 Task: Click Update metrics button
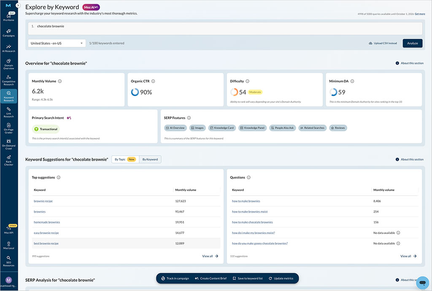pos(281,279)
